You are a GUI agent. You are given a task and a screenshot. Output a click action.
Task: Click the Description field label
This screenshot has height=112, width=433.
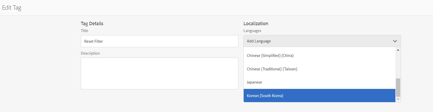(90, 53)
